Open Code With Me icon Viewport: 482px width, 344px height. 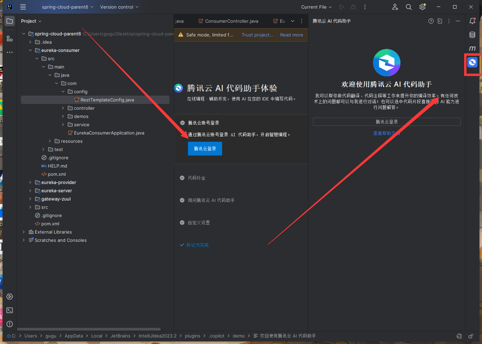395,7
